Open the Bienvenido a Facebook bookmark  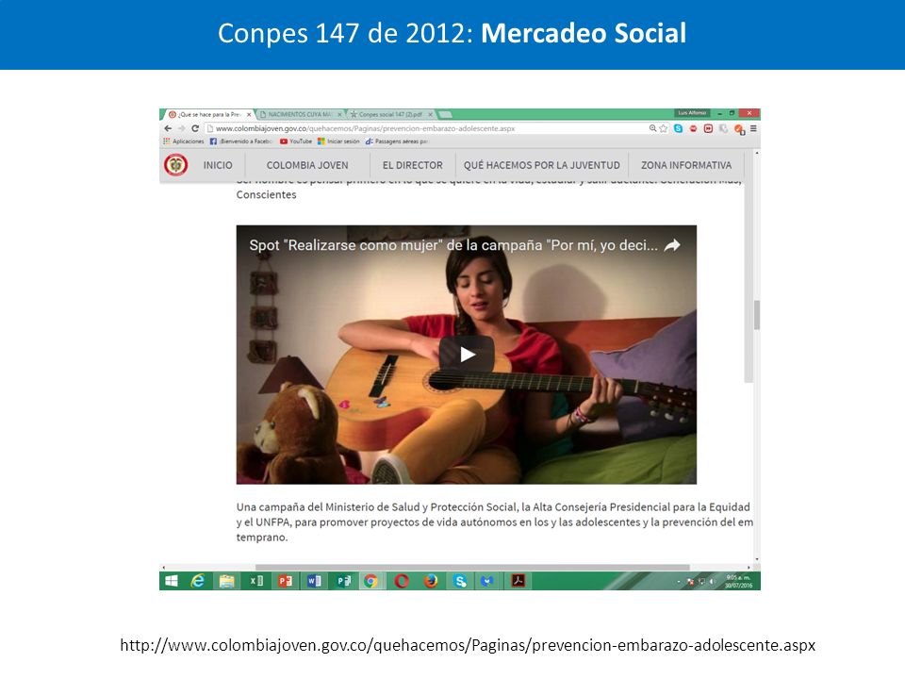[x=241, y=141]
